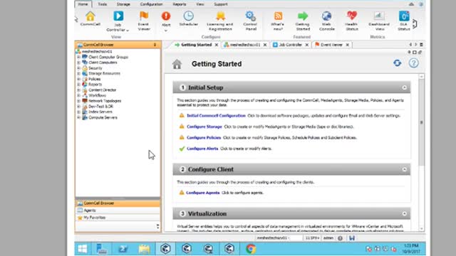The height and width of the screenshot is (256, 456).
Task: Open File Explorer from taskbar
Action: (144, 249)
